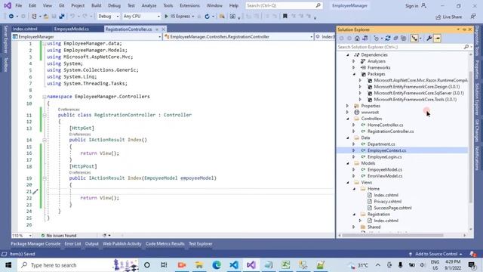The height and width of the screenshot is (272, 483).
Task: Click the Navigate Backward toolbar icon
Action: point(11,17)
